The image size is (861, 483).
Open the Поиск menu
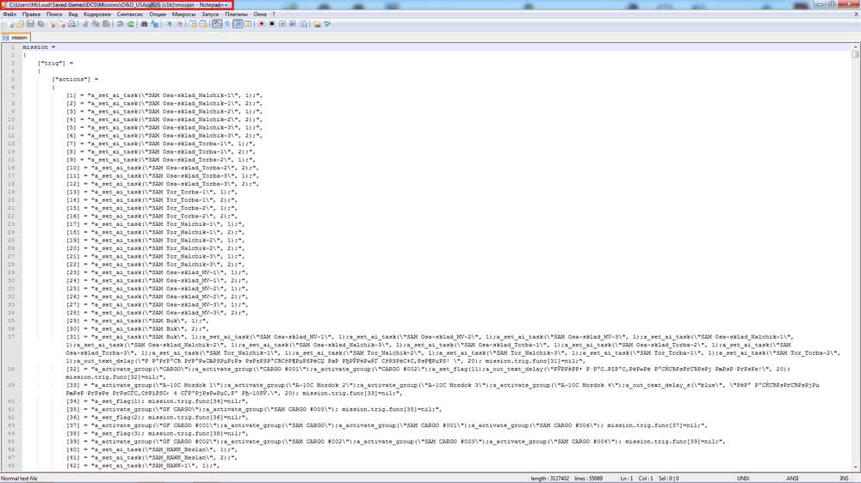tap(54, 15)
